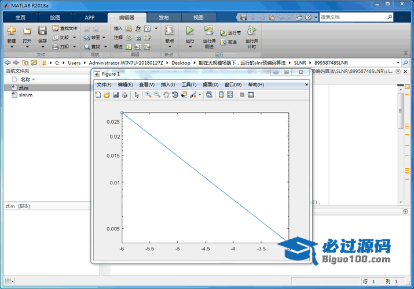Image resolution: width=414 pixels, height=289 pixels.
Task: Click the Print (打印) button in ribbon
Action: click(61, 47)
